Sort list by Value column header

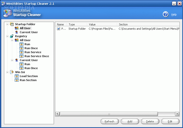[102, 24]
